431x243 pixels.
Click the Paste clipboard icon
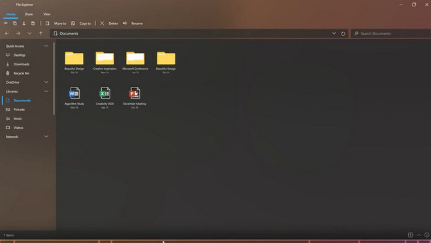pos(33,24)
